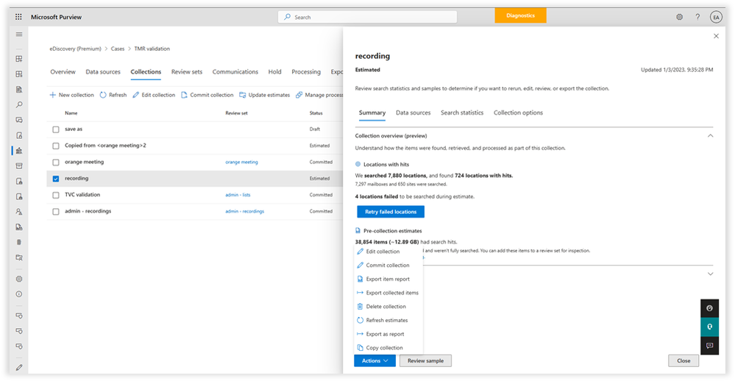Click Manage processes toolbar item
Screen dimensions: 735x381
319,95
